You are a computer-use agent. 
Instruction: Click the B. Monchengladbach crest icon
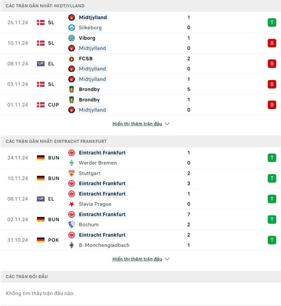click(71, 245)
